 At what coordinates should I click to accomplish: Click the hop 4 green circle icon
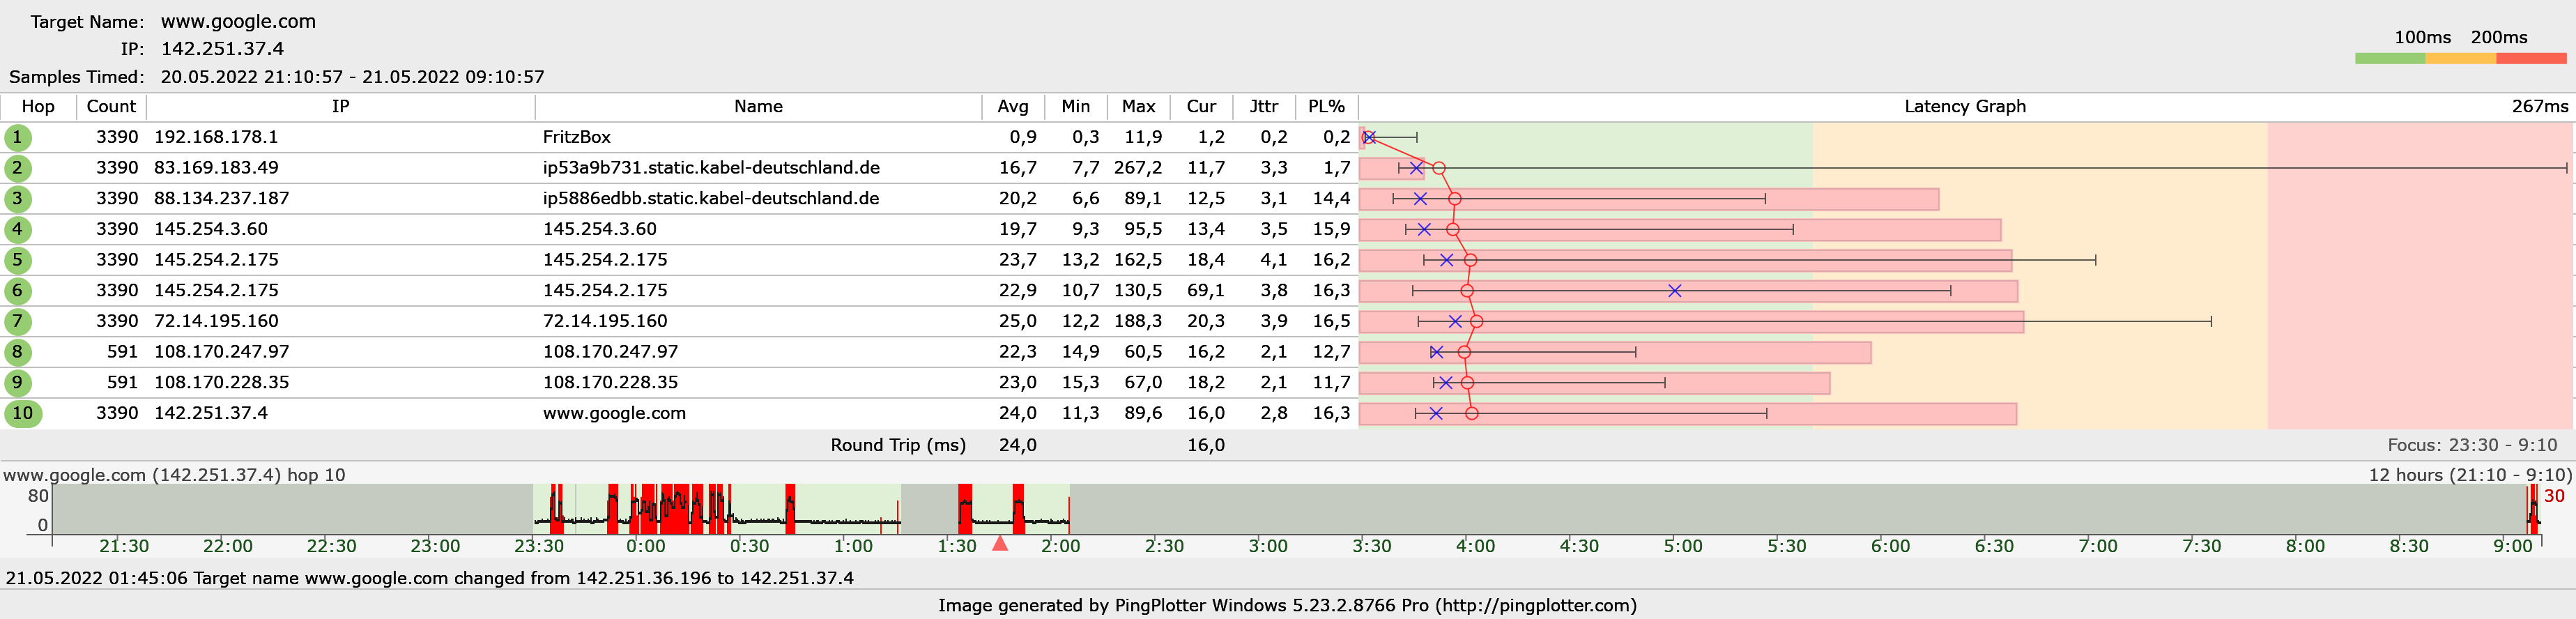coord(17,229)
